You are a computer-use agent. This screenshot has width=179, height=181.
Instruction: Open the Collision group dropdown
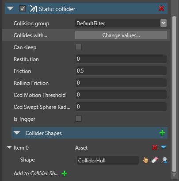[x=164, y=23]
